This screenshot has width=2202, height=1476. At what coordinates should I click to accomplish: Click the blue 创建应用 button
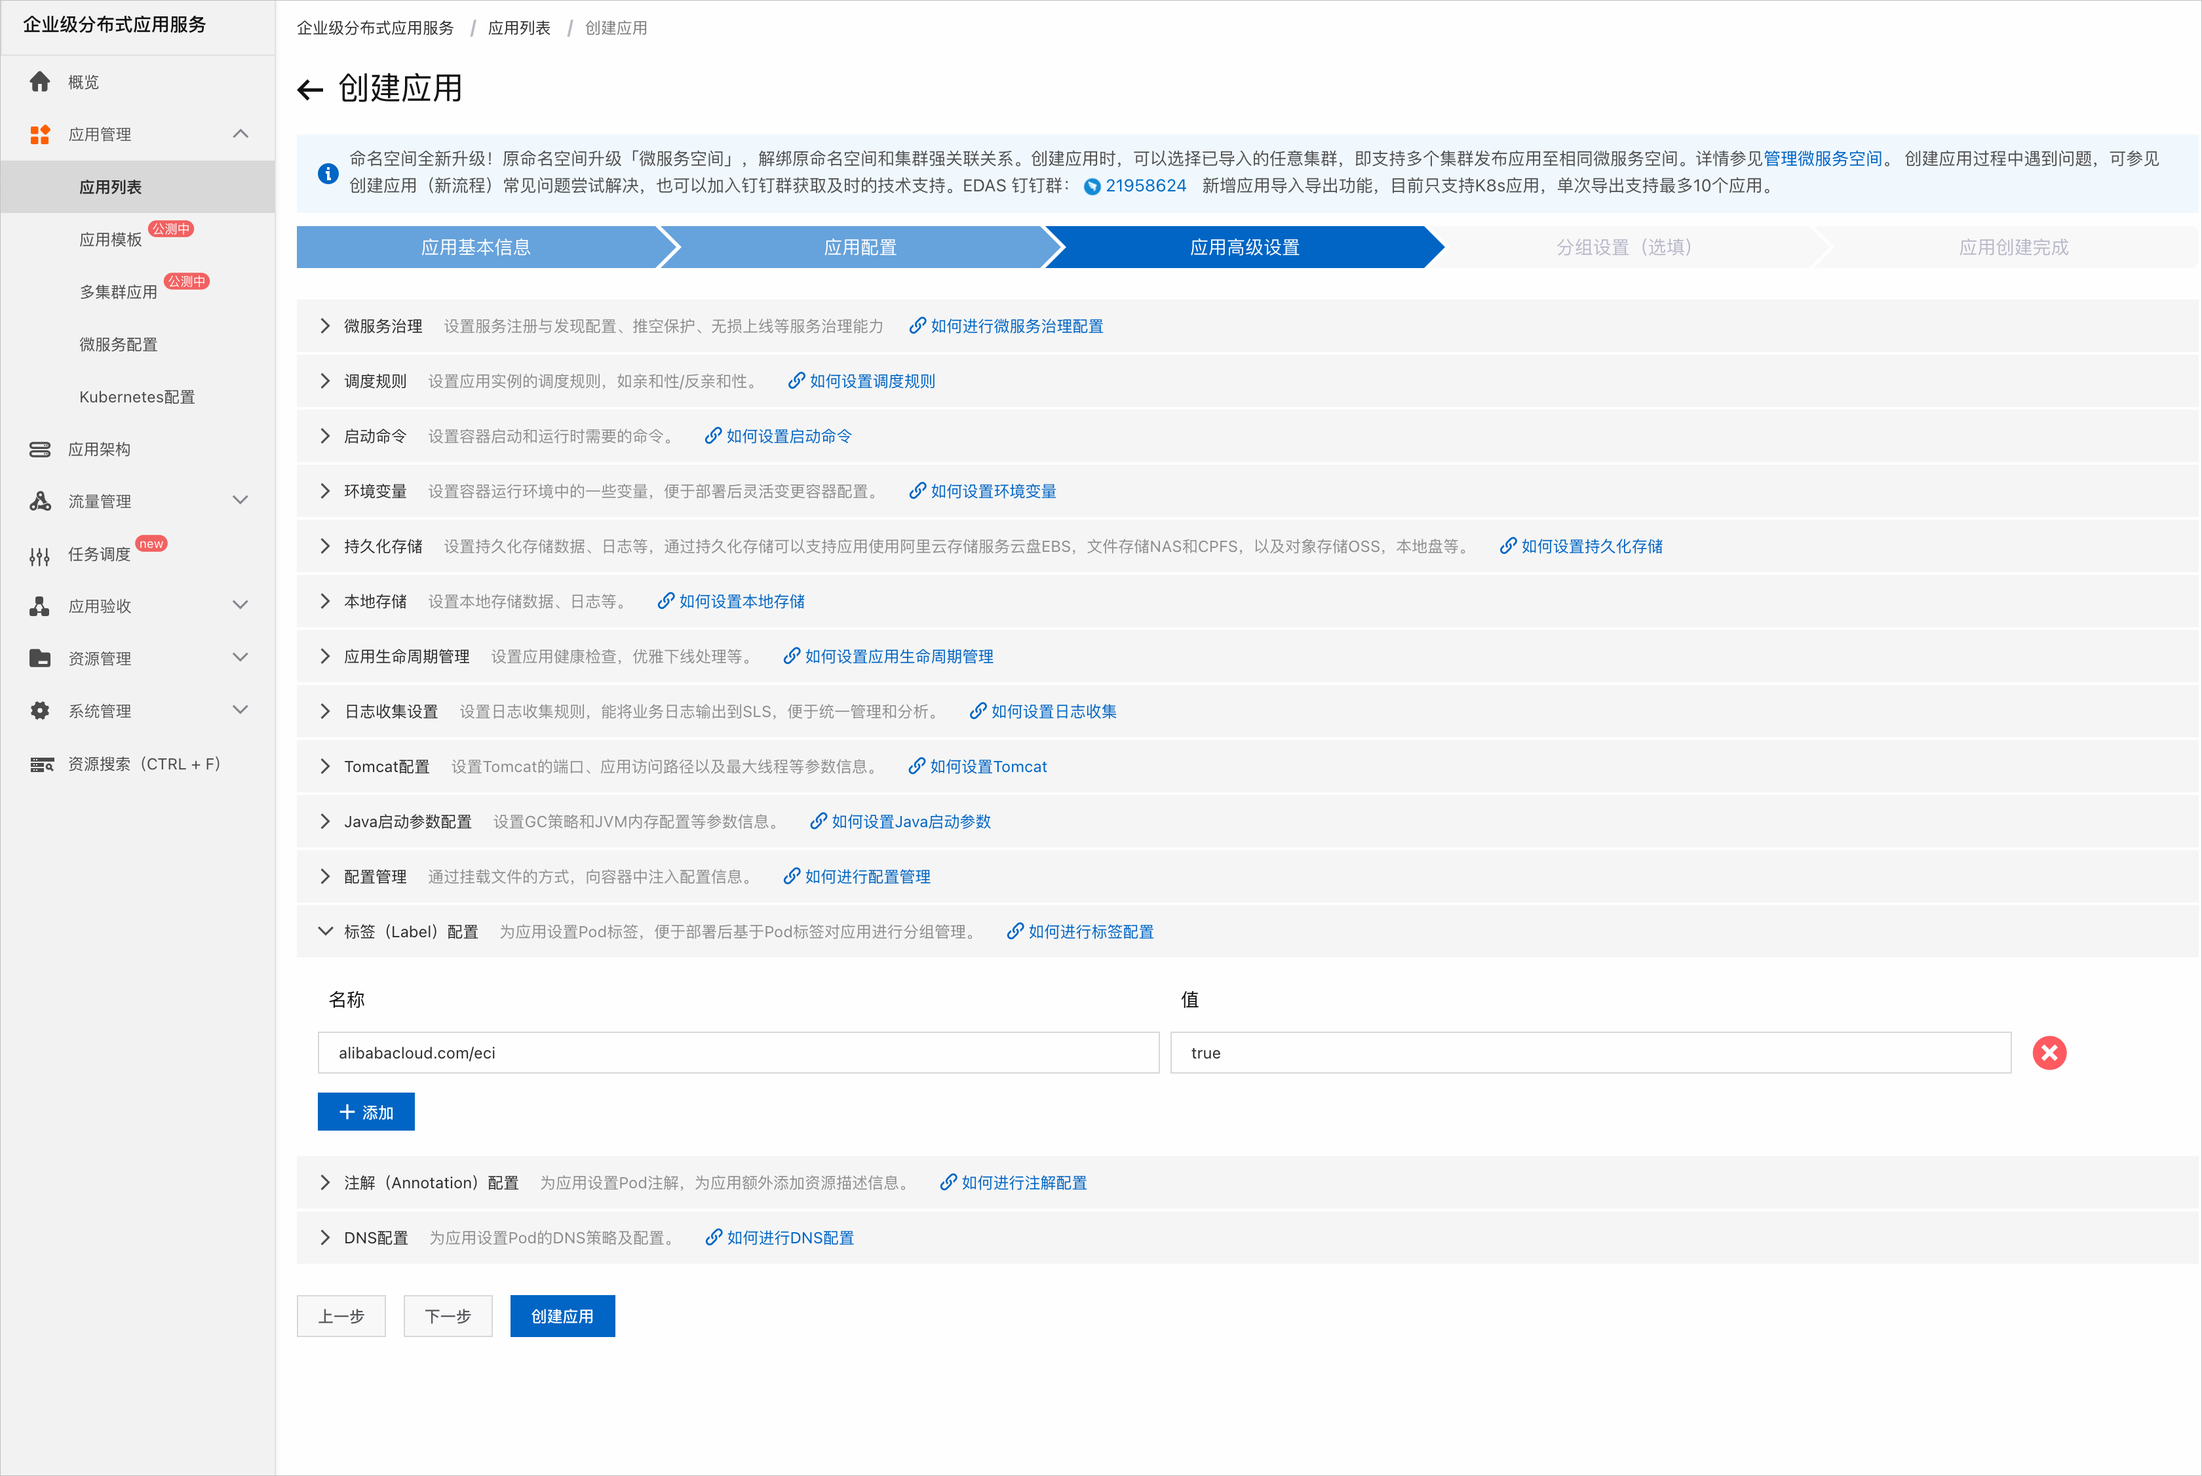563,1316
